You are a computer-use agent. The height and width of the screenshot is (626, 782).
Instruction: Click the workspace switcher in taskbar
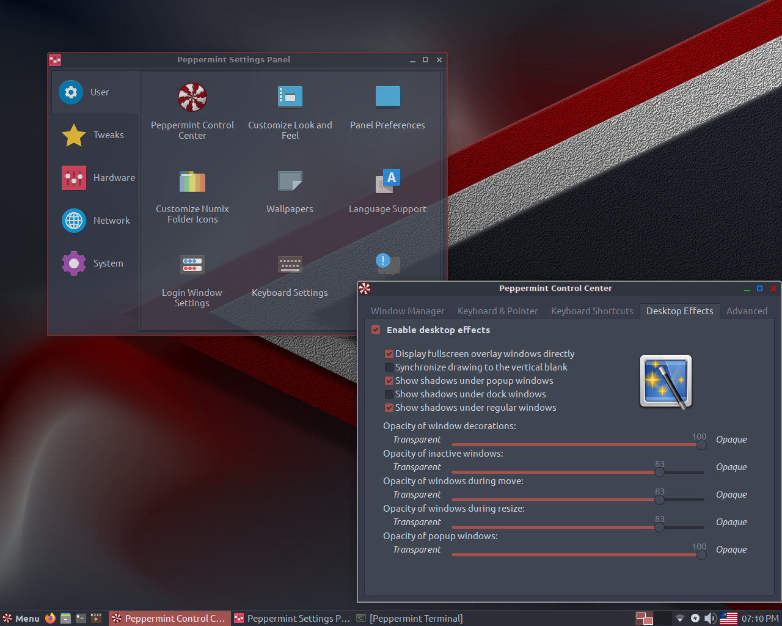pos(653,618)
